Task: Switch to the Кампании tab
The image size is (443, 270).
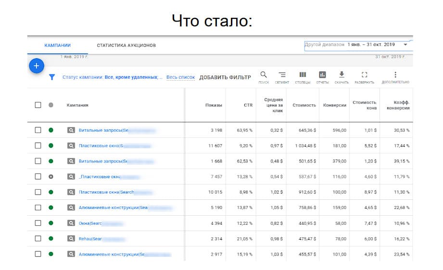Action: coord(57,45)
